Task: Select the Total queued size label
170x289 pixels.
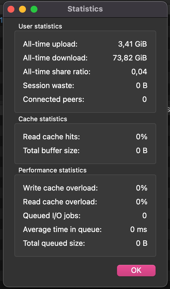Action: (x=54, y=243)
